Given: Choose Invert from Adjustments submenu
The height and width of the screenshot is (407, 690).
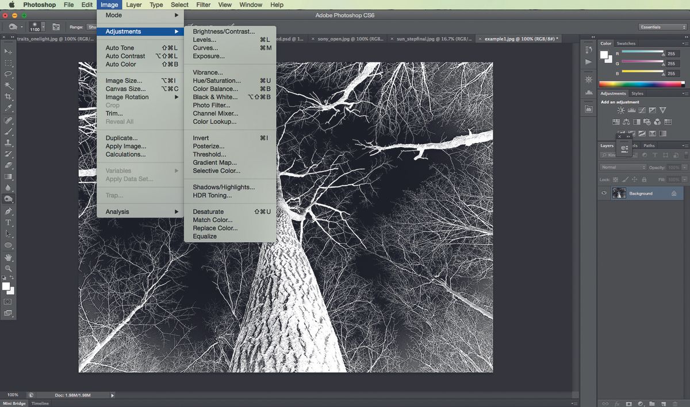Looking at the screenshot, I should [201, 138].
